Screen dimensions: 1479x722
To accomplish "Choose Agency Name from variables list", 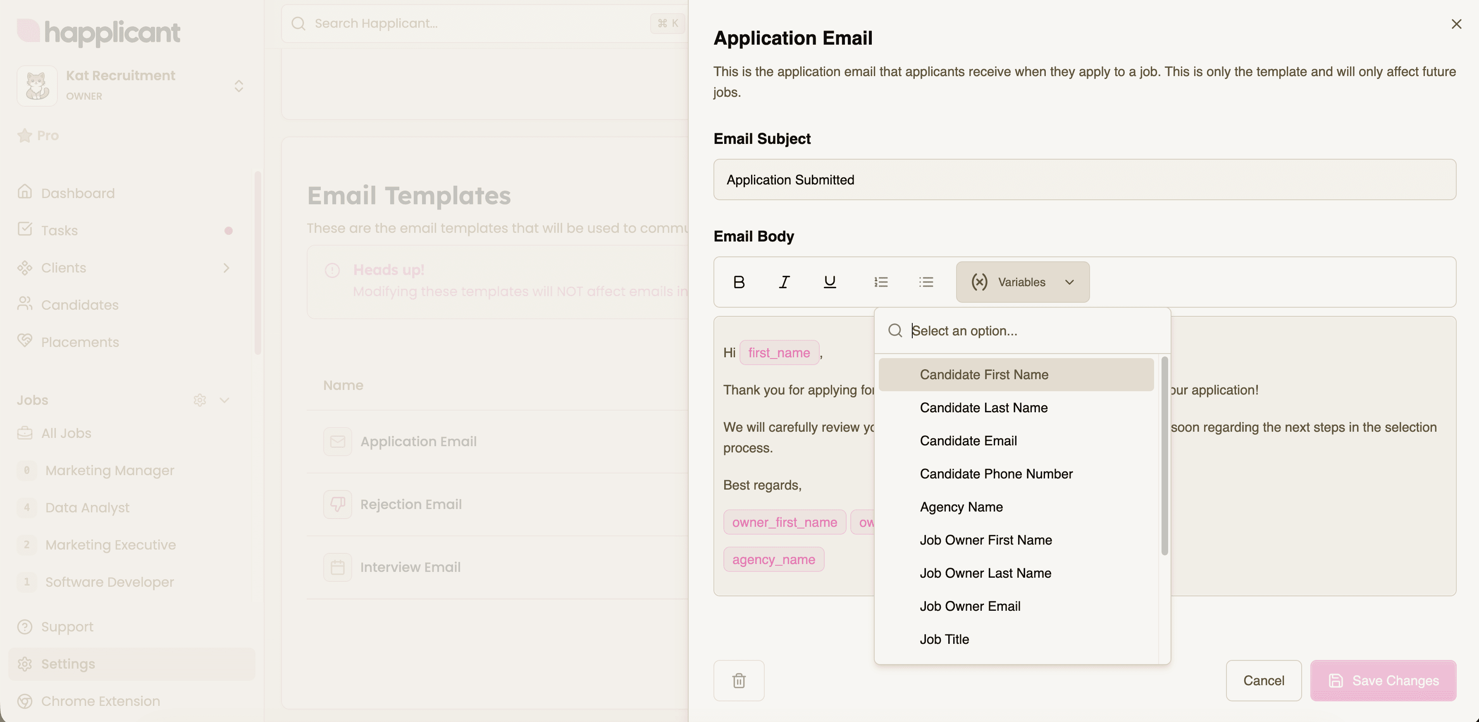I will (x=961, y=507).
